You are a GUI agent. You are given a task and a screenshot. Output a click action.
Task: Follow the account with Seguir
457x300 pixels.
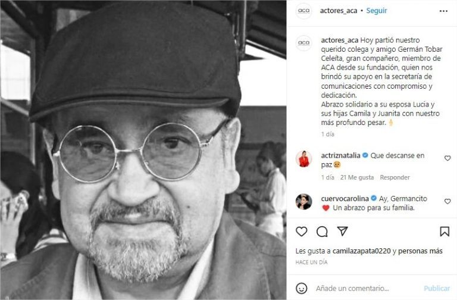pyautogui.click(x=377, y=11)
